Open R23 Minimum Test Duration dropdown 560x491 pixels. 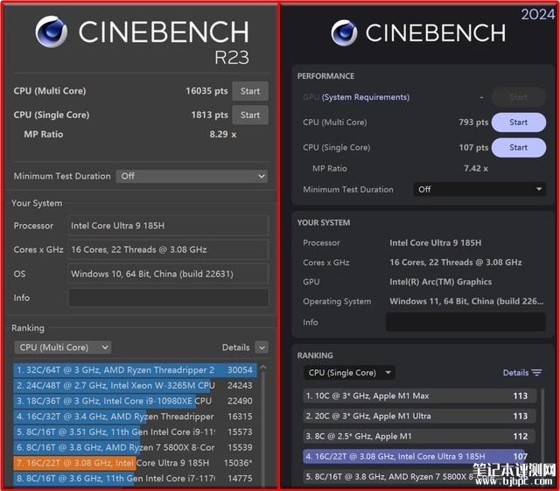click(x=192, y=176)
